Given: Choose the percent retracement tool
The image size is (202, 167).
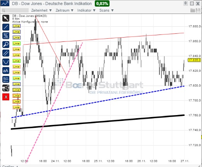Looking at the screenshot, I should tap(6, 36).
